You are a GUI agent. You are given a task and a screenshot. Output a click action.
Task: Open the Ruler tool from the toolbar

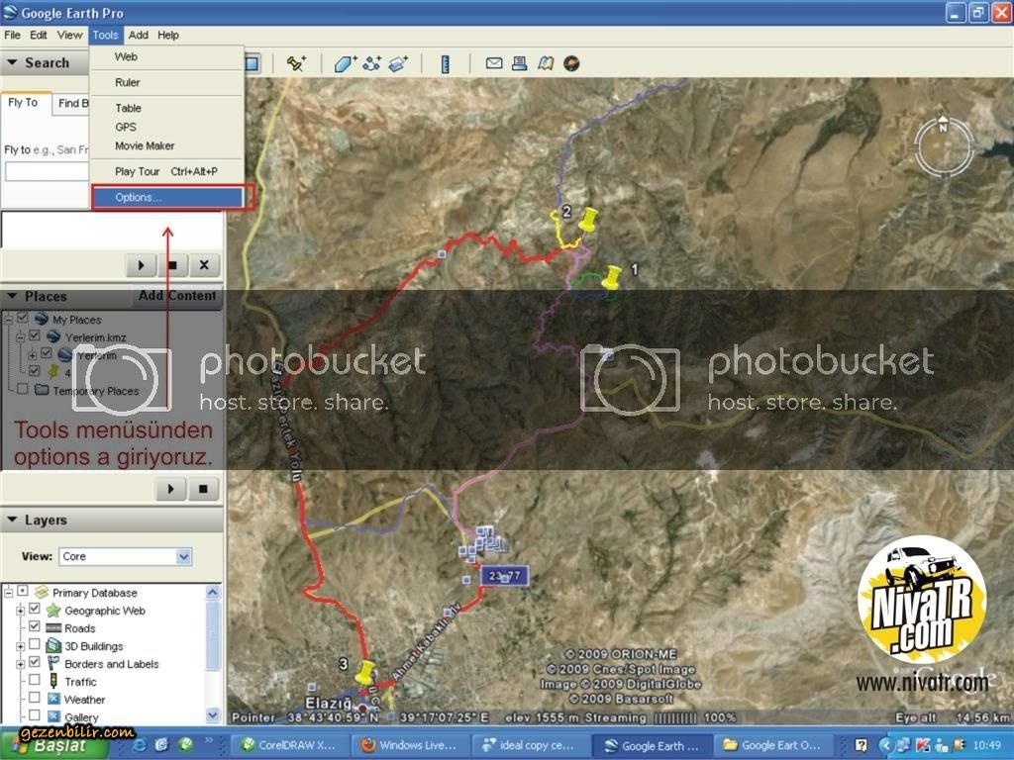point(446,63)
